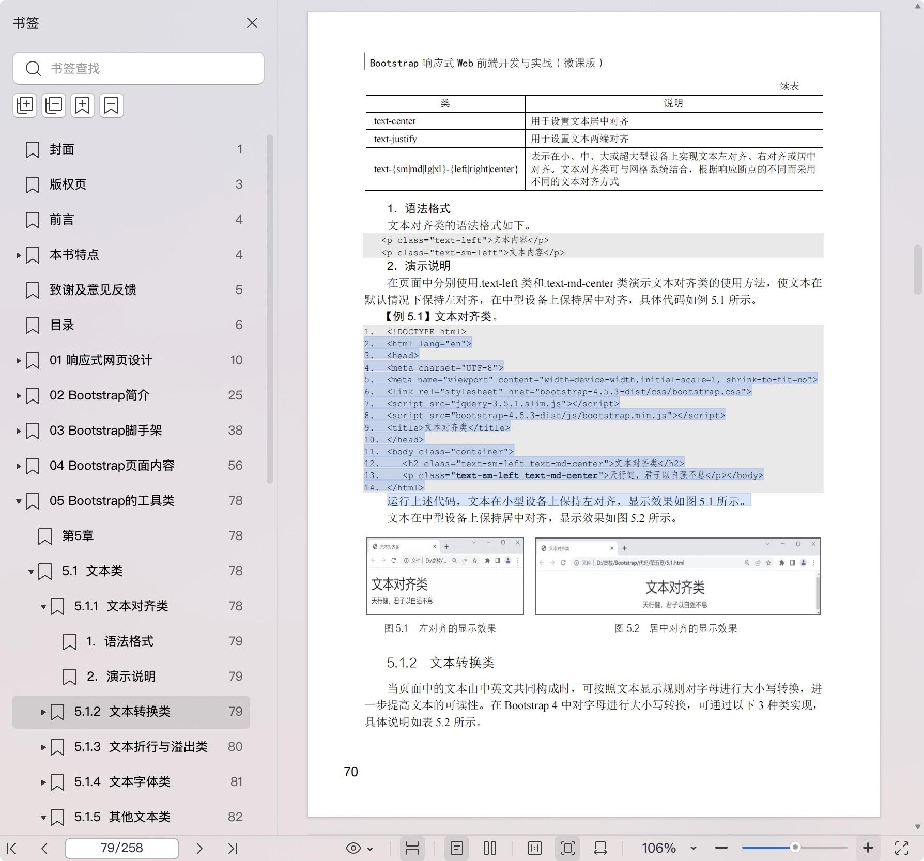Viewport: 924px width, 861px height.
Task: Collapse the 5.1 文本类 section
Action: (x=31, y=571)
